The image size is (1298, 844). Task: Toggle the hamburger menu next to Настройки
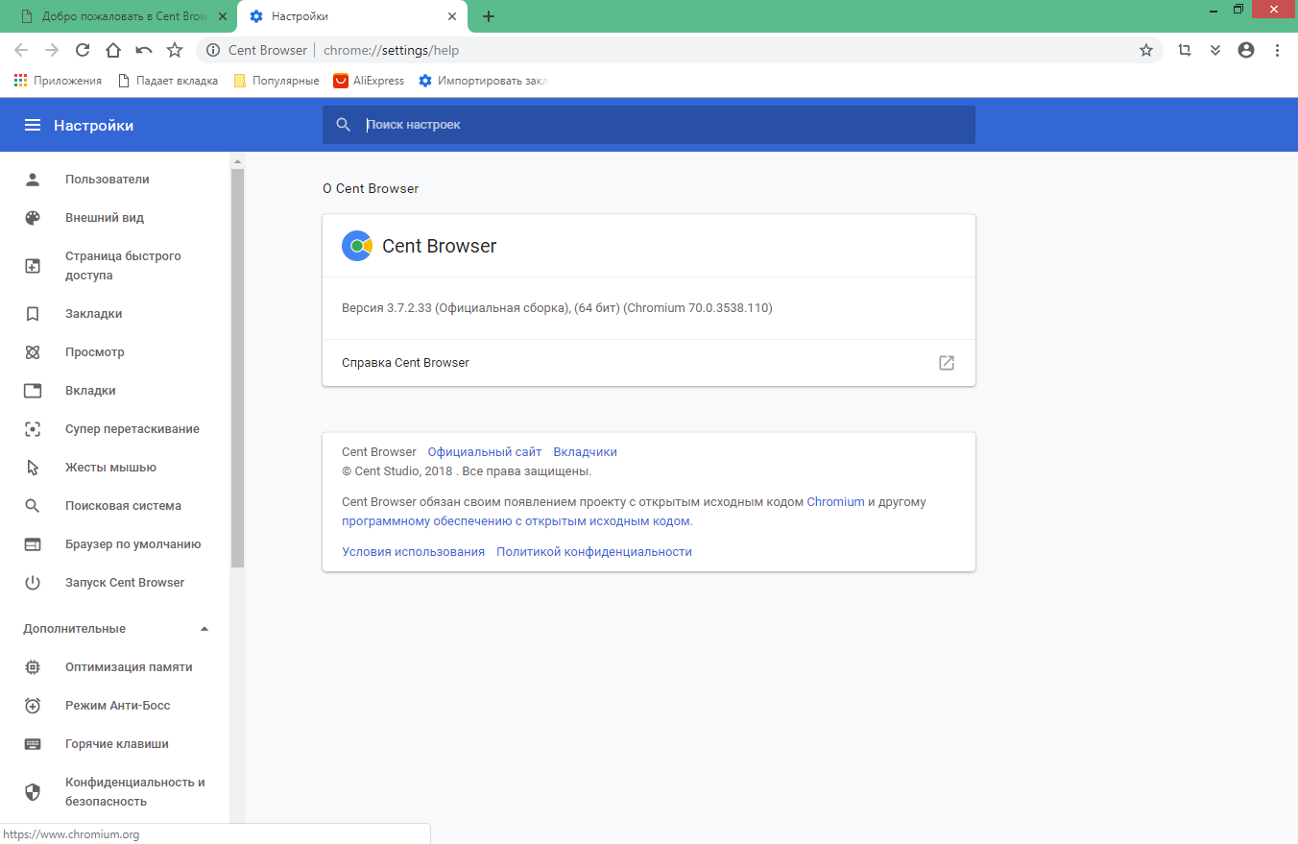tap(33, 125)
